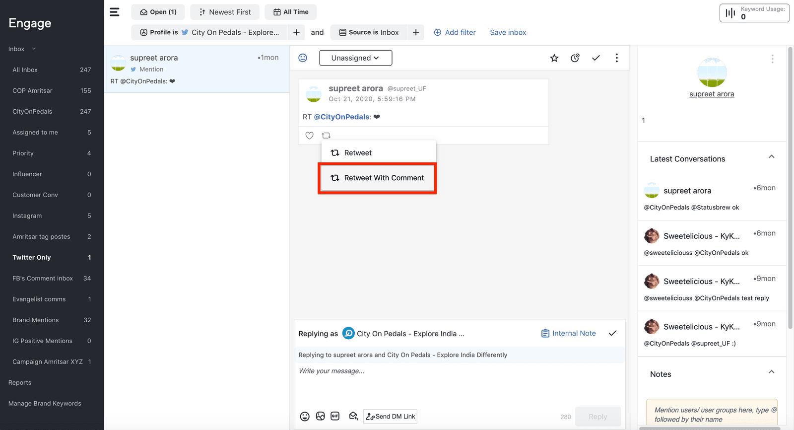Screen dimensions: 794x430
Task: Click the Save inbox link
Action: click(508, 32)
